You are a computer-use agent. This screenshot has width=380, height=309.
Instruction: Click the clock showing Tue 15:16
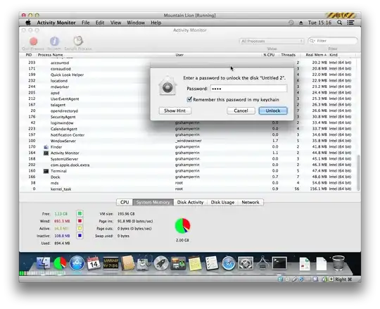(319, 23)
